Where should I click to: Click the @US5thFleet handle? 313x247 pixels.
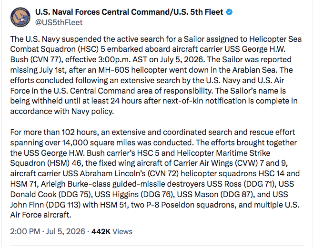59,22
